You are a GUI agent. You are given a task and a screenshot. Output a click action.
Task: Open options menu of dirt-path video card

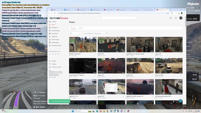pyautogui.click(x=95, y=54)
